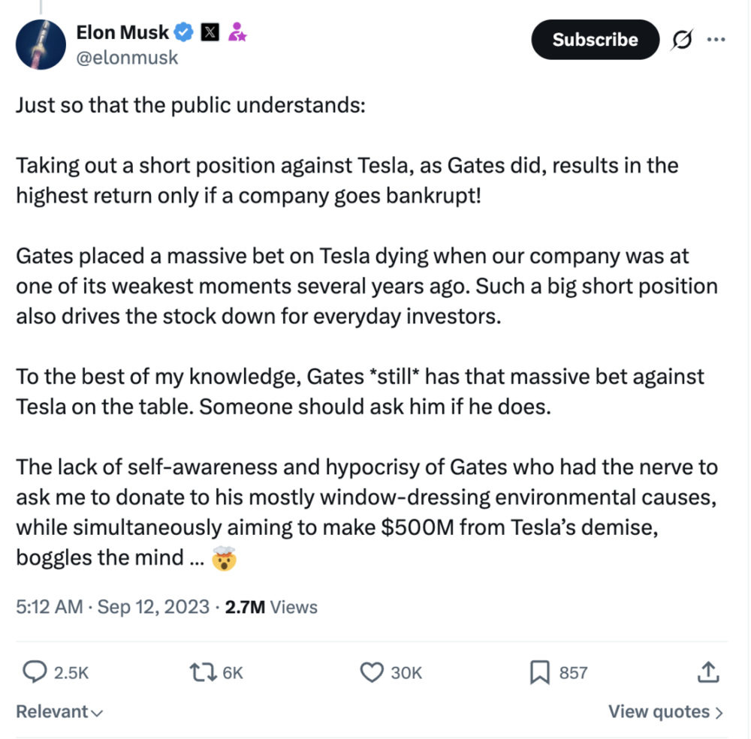Like the post with the heart

[x=372, y=672]
